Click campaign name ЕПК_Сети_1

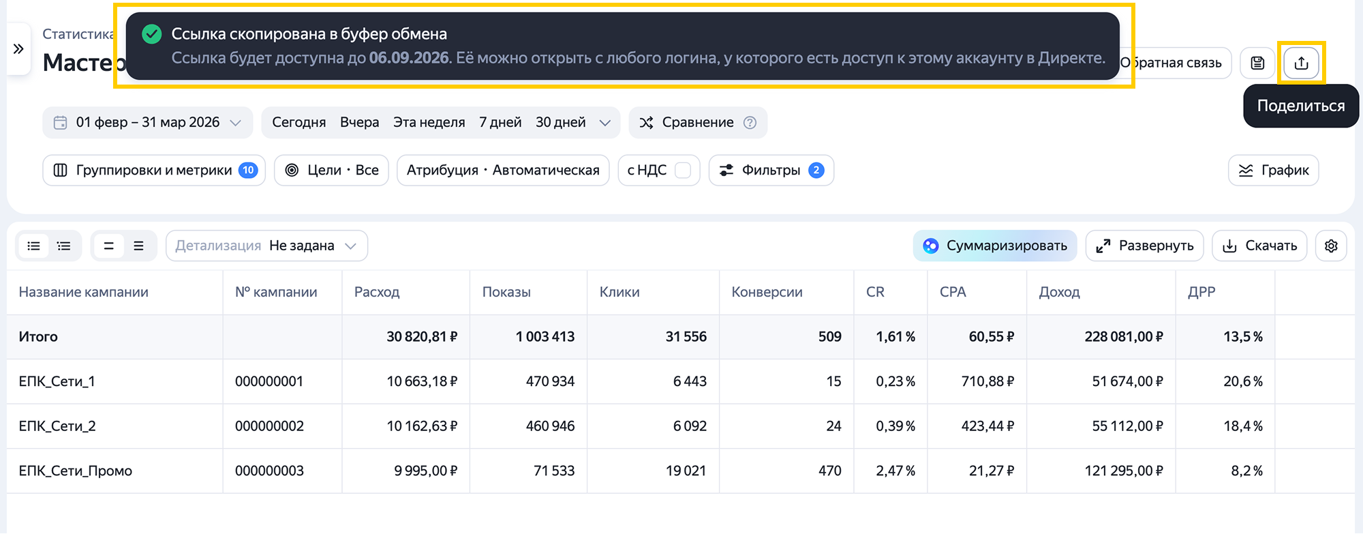[x=57, y=382]
